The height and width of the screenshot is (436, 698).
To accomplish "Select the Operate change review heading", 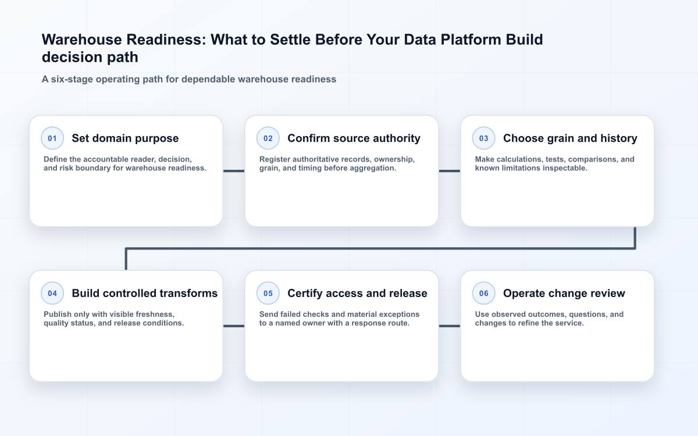I will [564, 294].
